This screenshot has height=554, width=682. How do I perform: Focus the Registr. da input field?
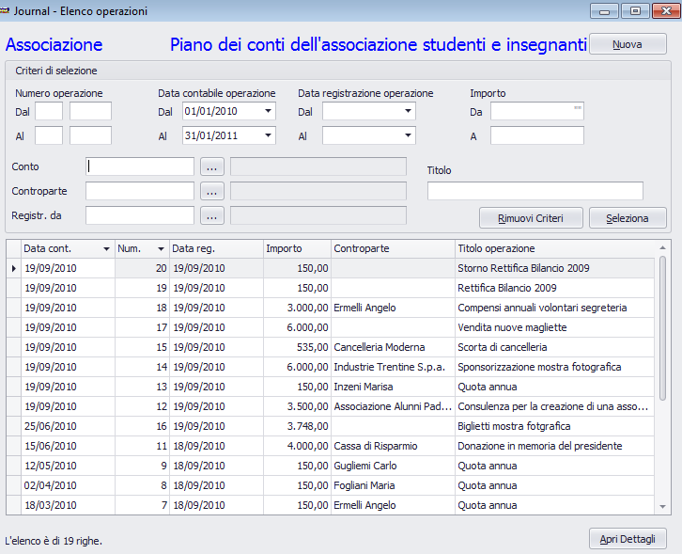140,215
